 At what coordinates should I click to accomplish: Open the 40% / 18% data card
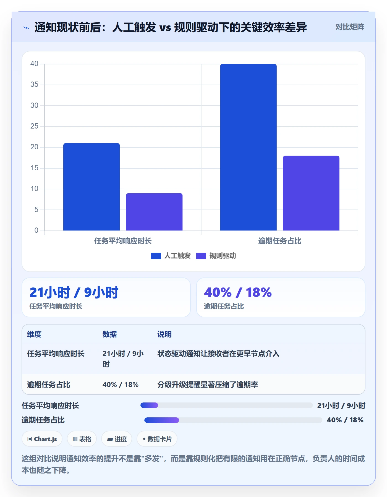tap(281, 297)
